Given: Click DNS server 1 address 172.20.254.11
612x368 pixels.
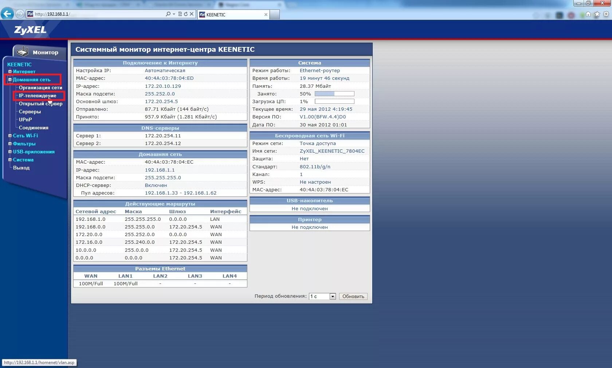Looking at the screenshot, I should coord(163,136).
